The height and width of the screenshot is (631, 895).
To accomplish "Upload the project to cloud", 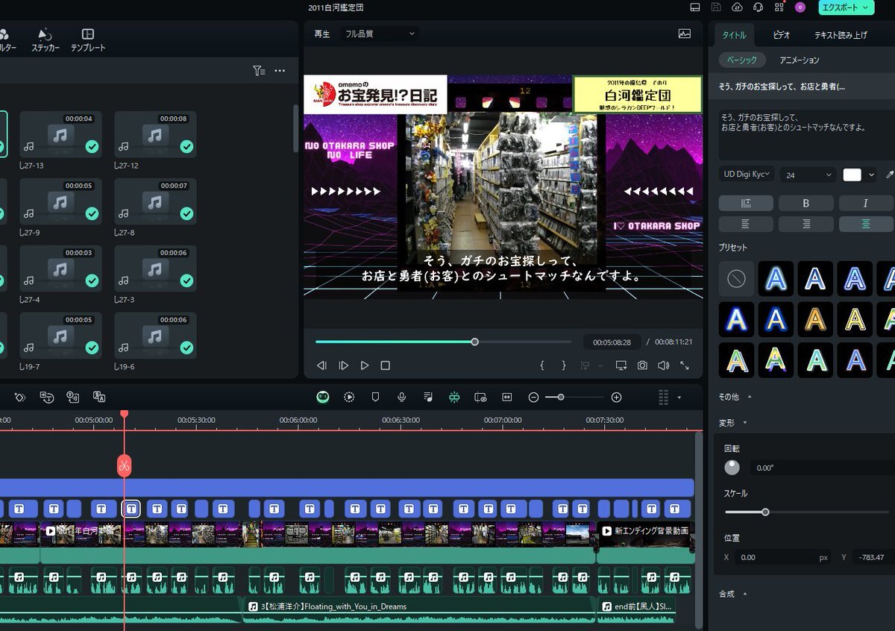I will 737,7.
